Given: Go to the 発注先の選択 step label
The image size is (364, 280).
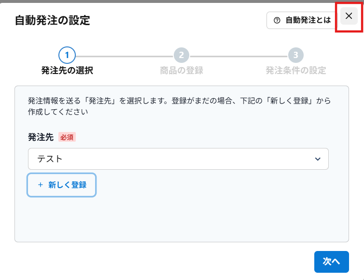Looking at the screenshot, I should click(x=67, y=71).
